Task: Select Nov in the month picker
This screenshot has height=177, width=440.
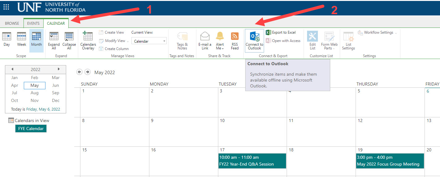Action: pyautogui.click(x=35, y=100)
